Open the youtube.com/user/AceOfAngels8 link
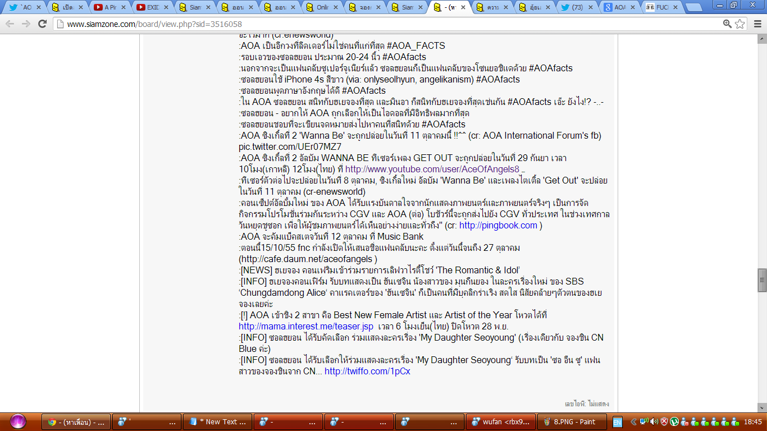This screenshot has height=431, width=767. pos(432,169)
